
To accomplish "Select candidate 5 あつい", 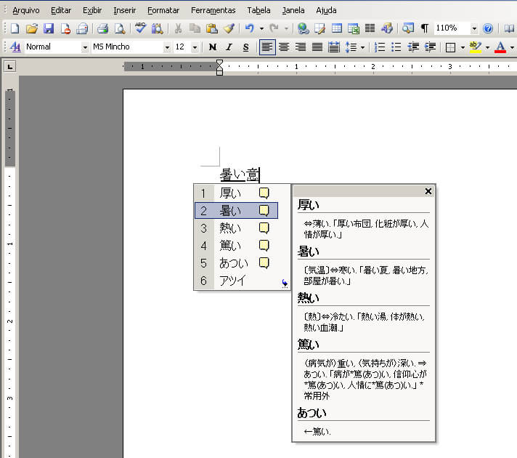I will (236, 263).
